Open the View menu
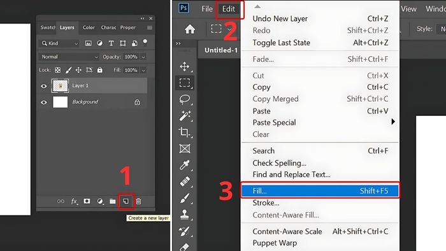The width and height of the screenshot is (446, 251). pyautogui.click(x=409, y=9)
